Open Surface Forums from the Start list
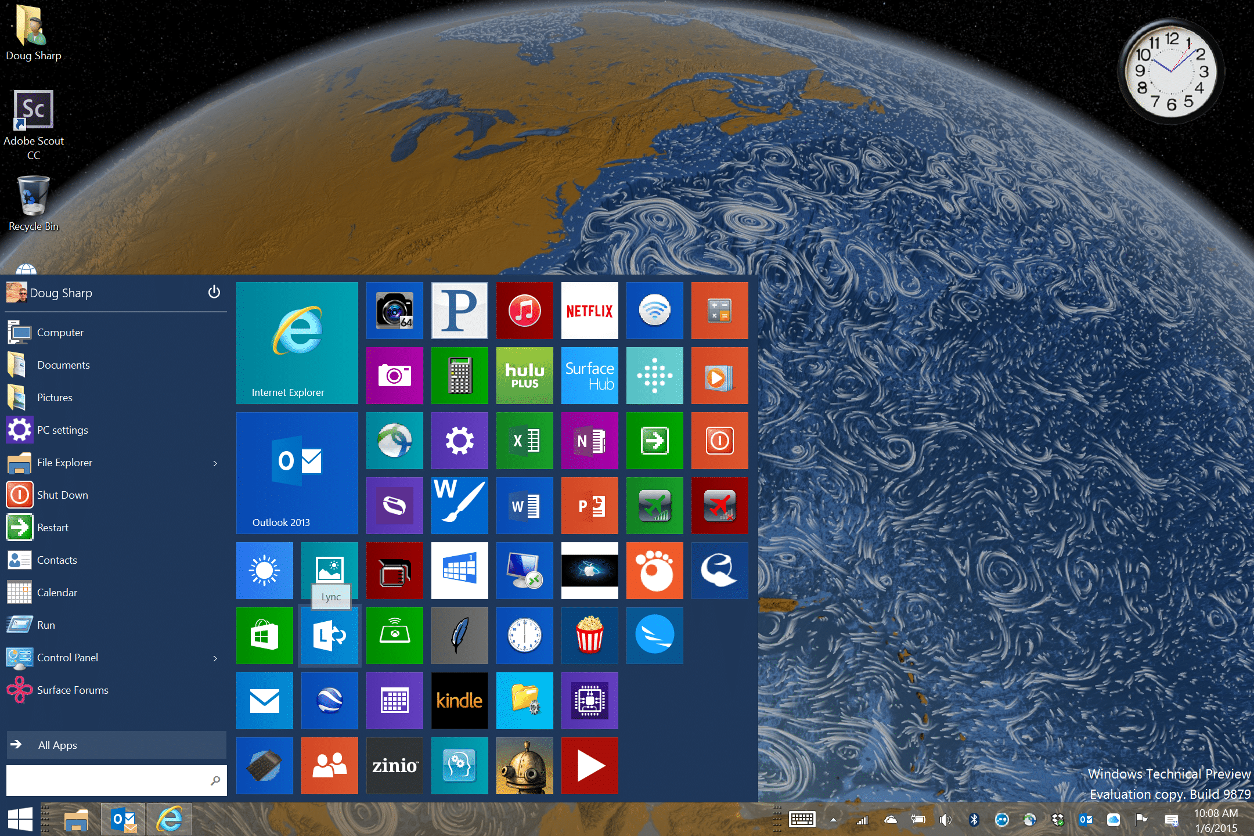 coord(116,690)
